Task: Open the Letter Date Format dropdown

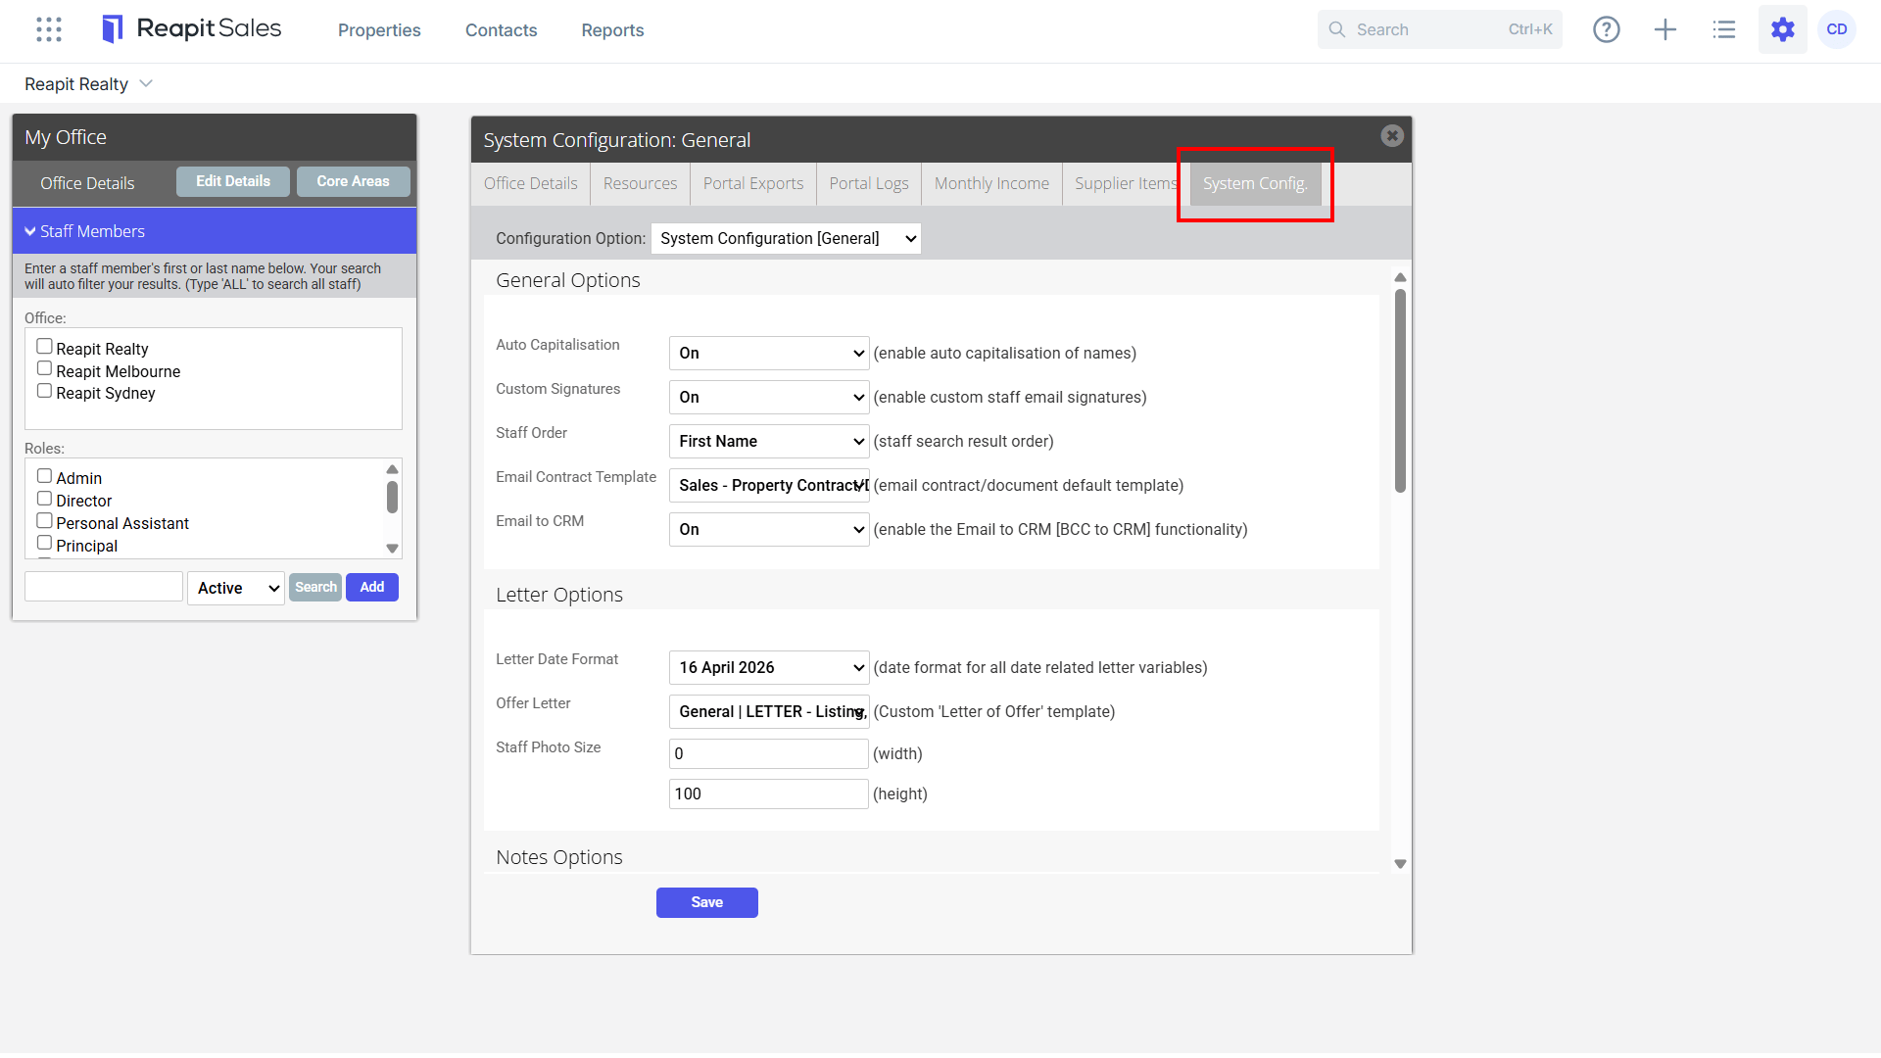Action: click(x=769, y=667)
